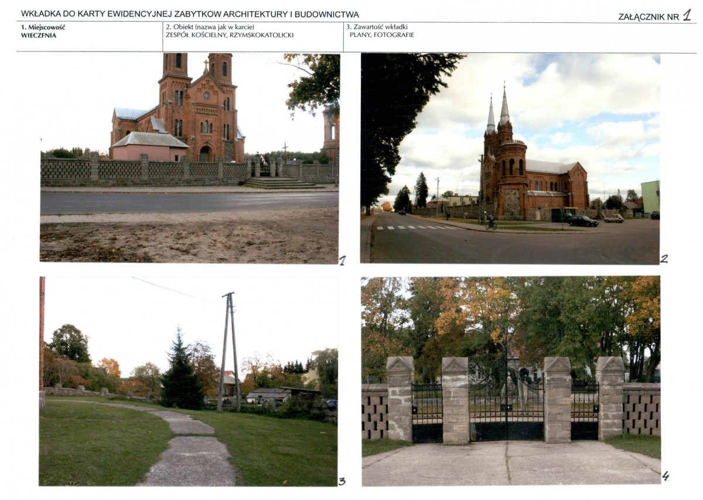Click the '1. Miejscowość' field label
This screenshot has width=703, height=500.
[x=43, y=27]
